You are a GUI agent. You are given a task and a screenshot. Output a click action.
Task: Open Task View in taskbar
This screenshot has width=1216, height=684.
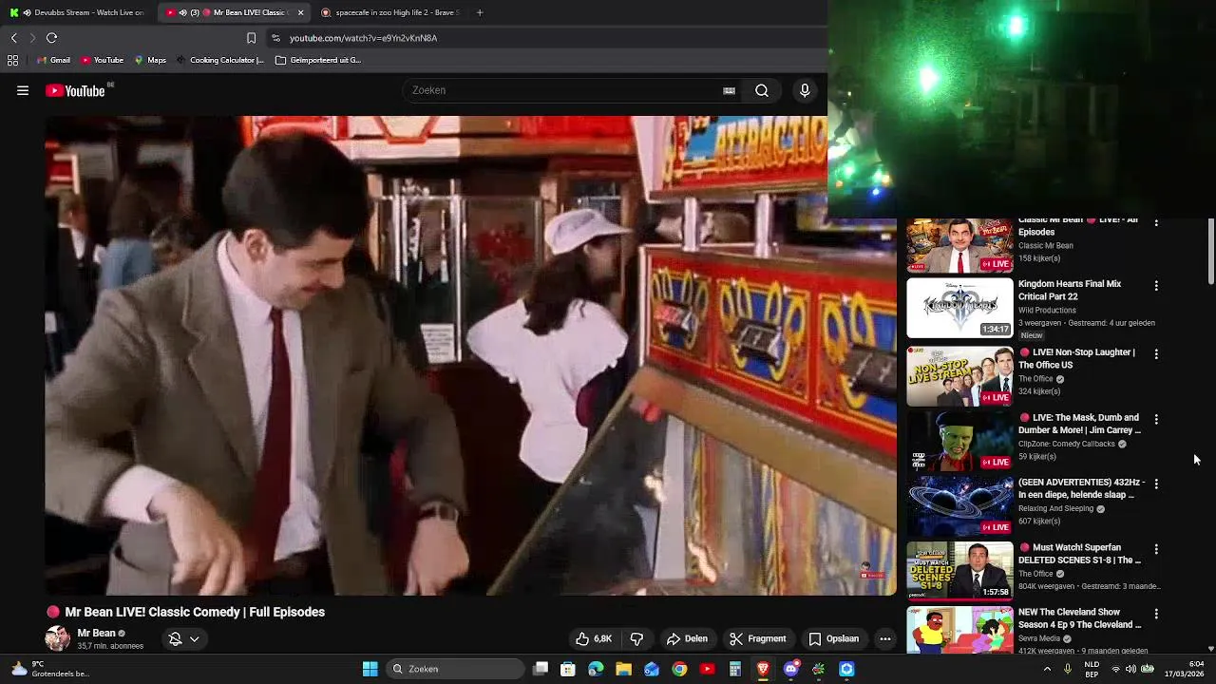click(x=541, y=669)
